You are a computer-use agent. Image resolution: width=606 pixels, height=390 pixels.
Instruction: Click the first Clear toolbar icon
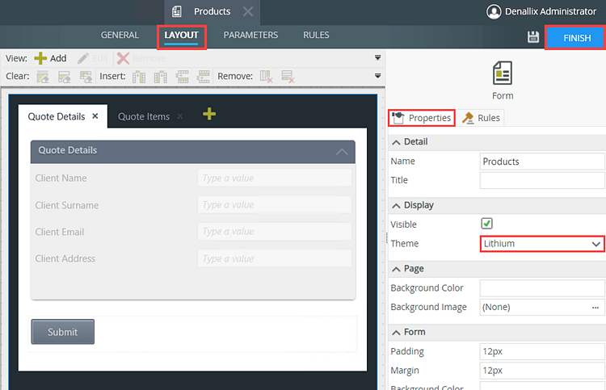click(42, 77)
